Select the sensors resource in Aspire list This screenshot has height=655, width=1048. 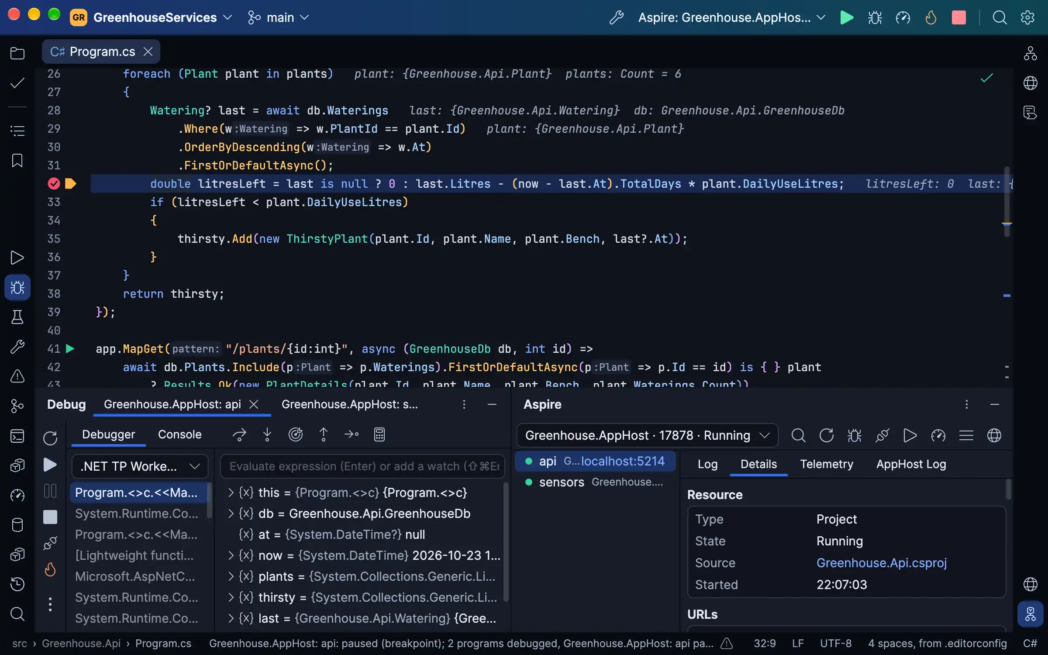[x=595, y=482]
